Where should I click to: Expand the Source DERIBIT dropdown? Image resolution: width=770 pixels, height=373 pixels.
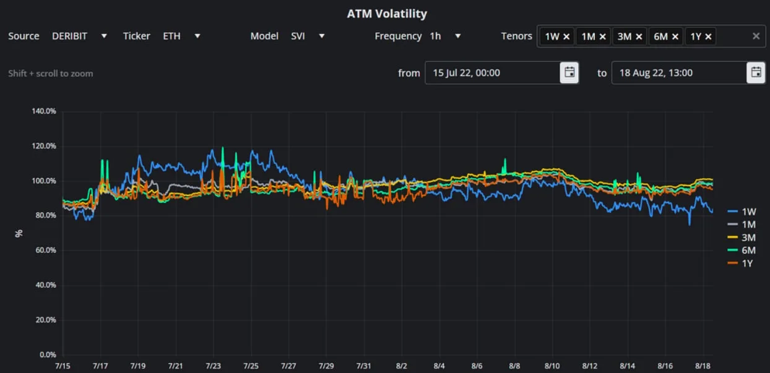[104, 36]
